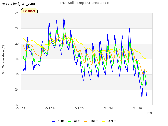Click the Oct 24 x-axis tick label
This screenshot has height=126, width=168.
click(x=108, y=108)
